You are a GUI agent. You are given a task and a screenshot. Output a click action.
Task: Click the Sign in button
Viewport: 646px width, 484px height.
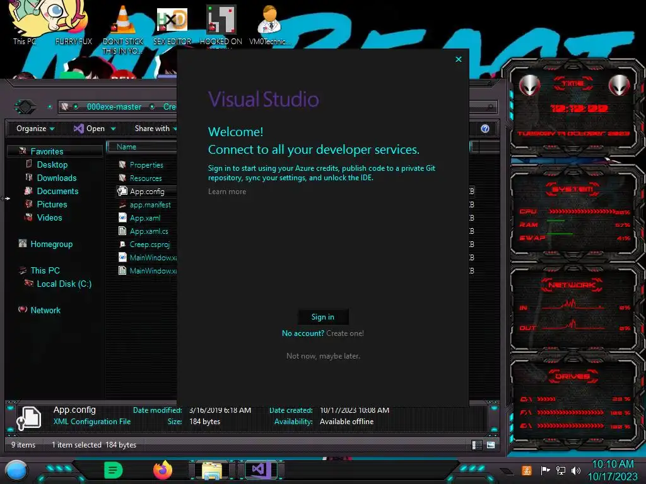(x=323, y=317)
